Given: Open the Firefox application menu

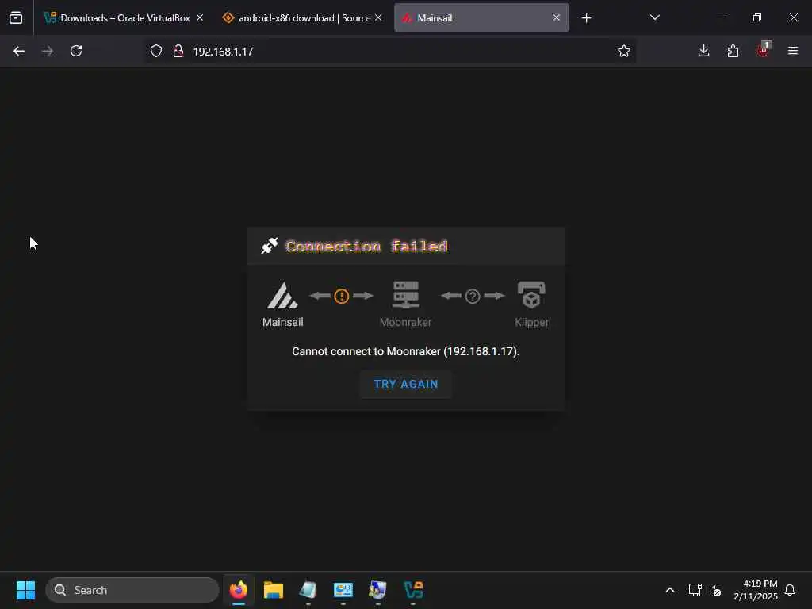Looking at the screenshot, I should pos(793,51).
